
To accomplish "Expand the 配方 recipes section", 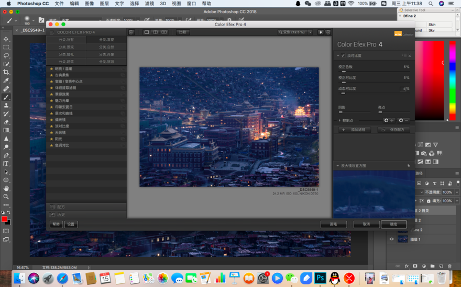I will [x=86, y=207].
